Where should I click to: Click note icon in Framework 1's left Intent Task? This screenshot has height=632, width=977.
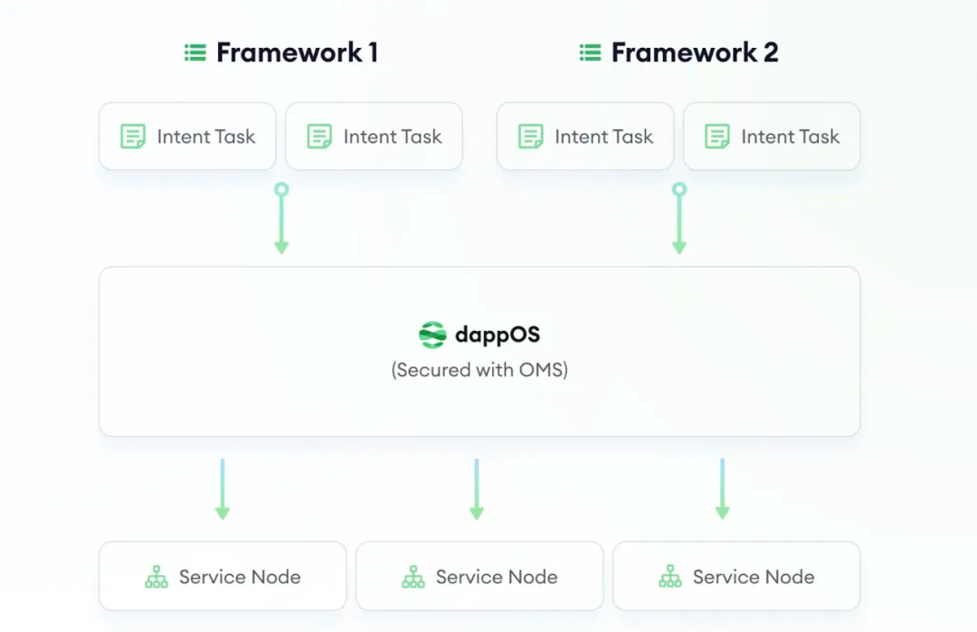(133, 137)
